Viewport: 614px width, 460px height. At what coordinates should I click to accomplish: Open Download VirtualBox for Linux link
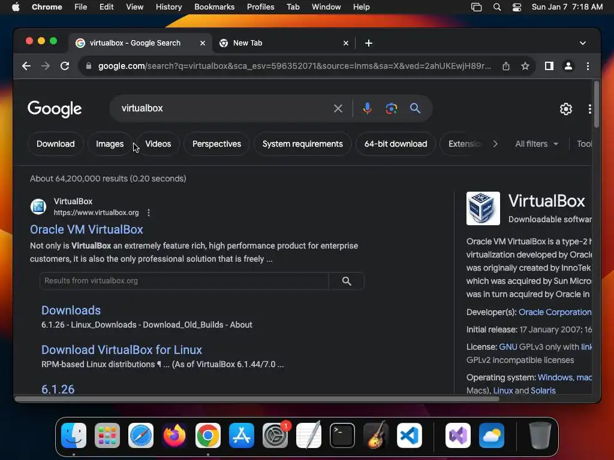coord(122,350)
